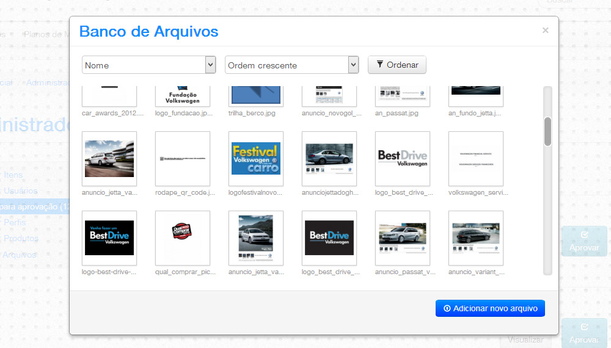
Task: Click the qual_comprar_pic... filename
Action: [186, 272]
